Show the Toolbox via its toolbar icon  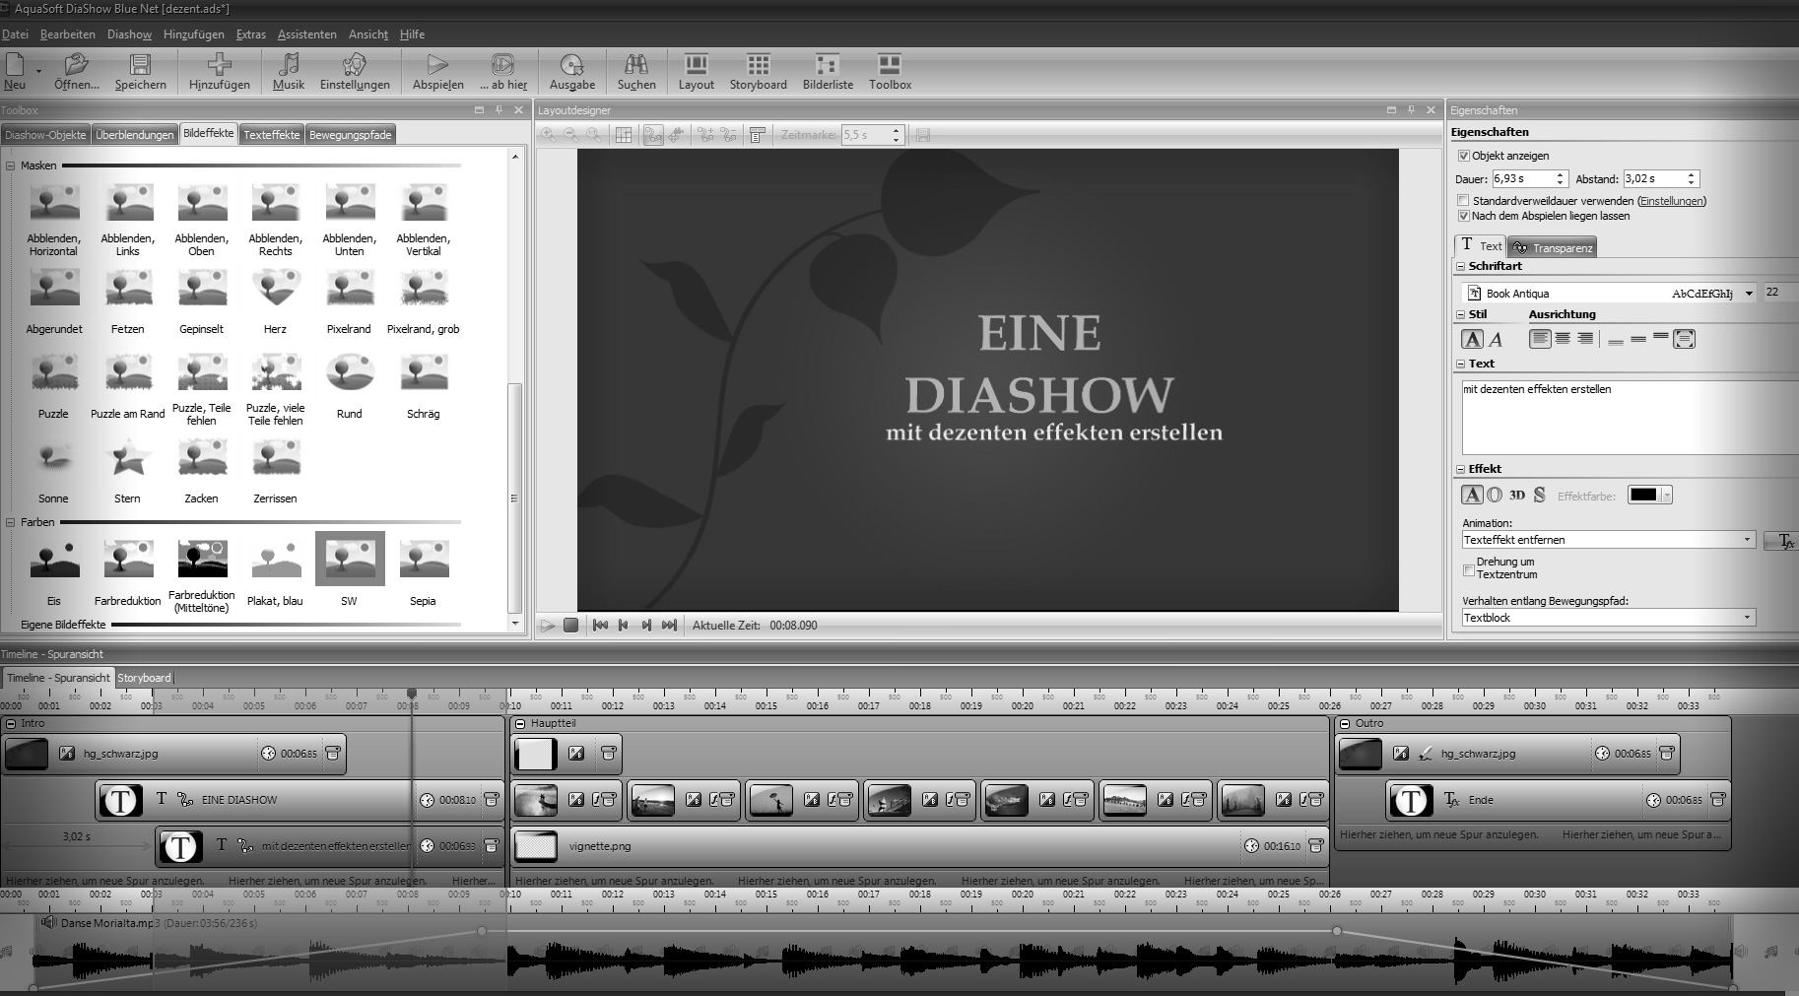pos(890,65)
